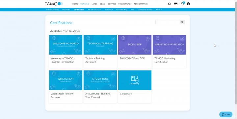Focus the certifications search field
Image resolution: width=237 pixels, height=119 pixels.
168,22
